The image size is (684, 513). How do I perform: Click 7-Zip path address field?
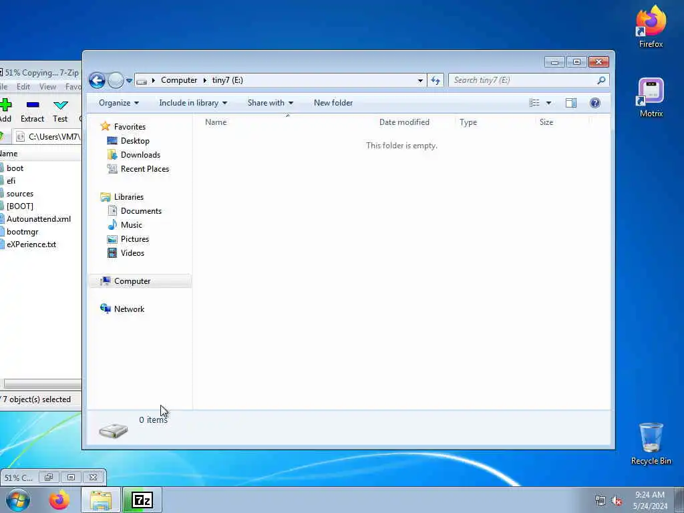click(47, 137)
